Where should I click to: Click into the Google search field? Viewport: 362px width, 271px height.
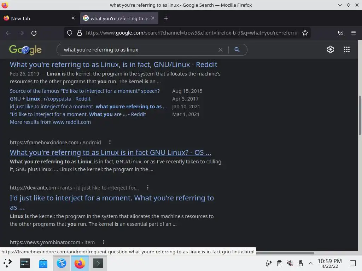(x=139, y=50)
